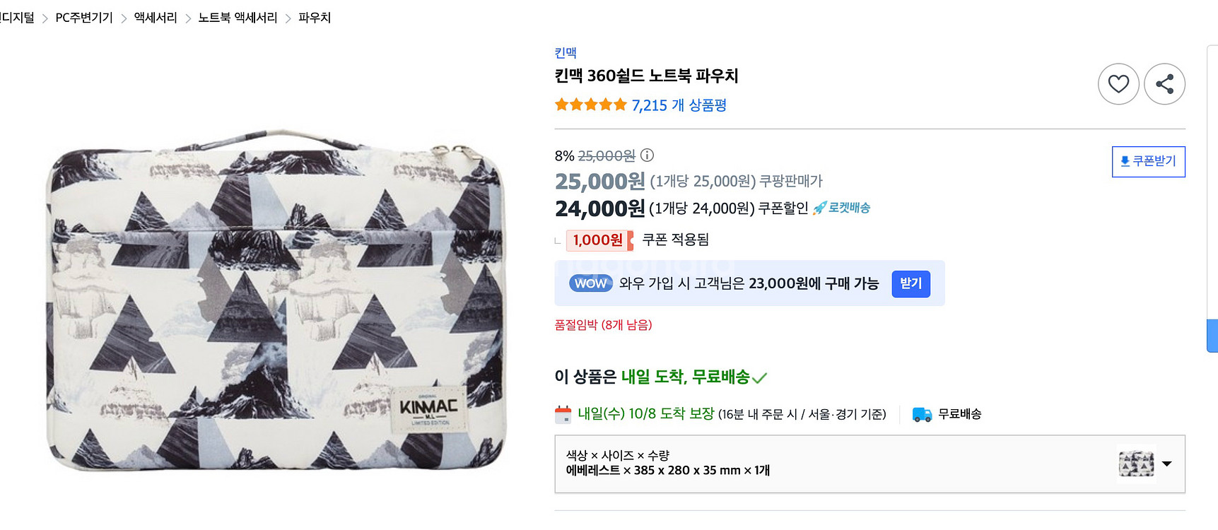
Task: Click the dropdown arrow in option selector
Action: click(x=1166, y=464)
